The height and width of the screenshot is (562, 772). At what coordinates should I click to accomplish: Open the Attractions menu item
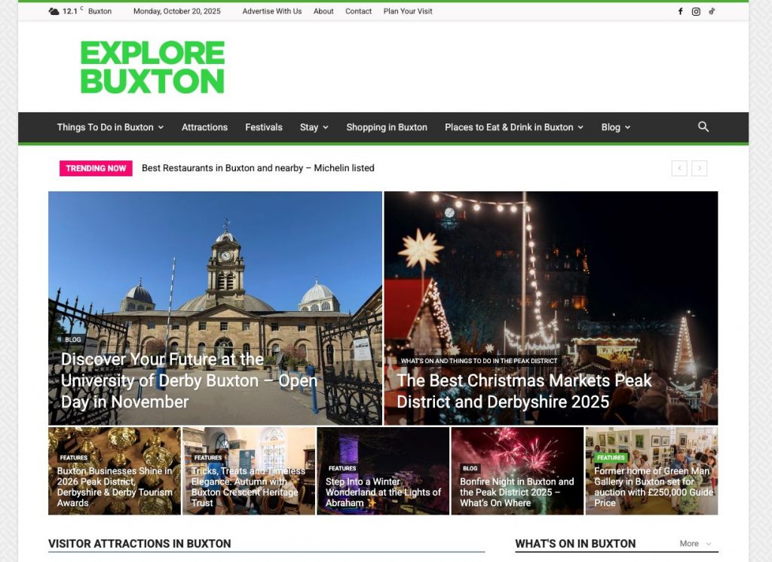point(204,127)
